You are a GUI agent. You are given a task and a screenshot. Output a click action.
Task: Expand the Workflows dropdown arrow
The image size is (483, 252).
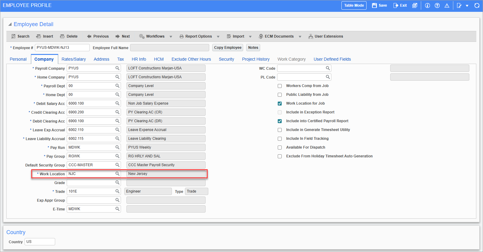171,37
